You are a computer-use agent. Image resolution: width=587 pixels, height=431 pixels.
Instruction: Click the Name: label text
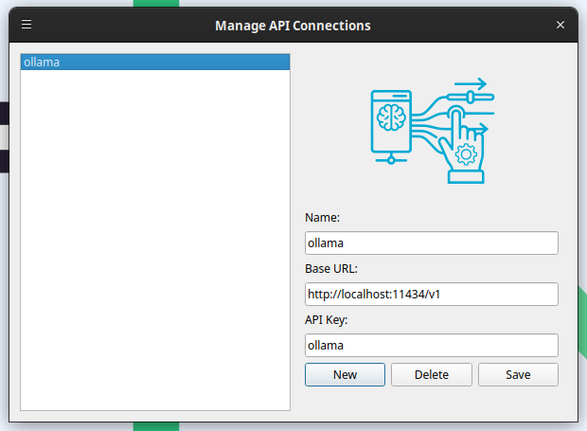point(322,218)
